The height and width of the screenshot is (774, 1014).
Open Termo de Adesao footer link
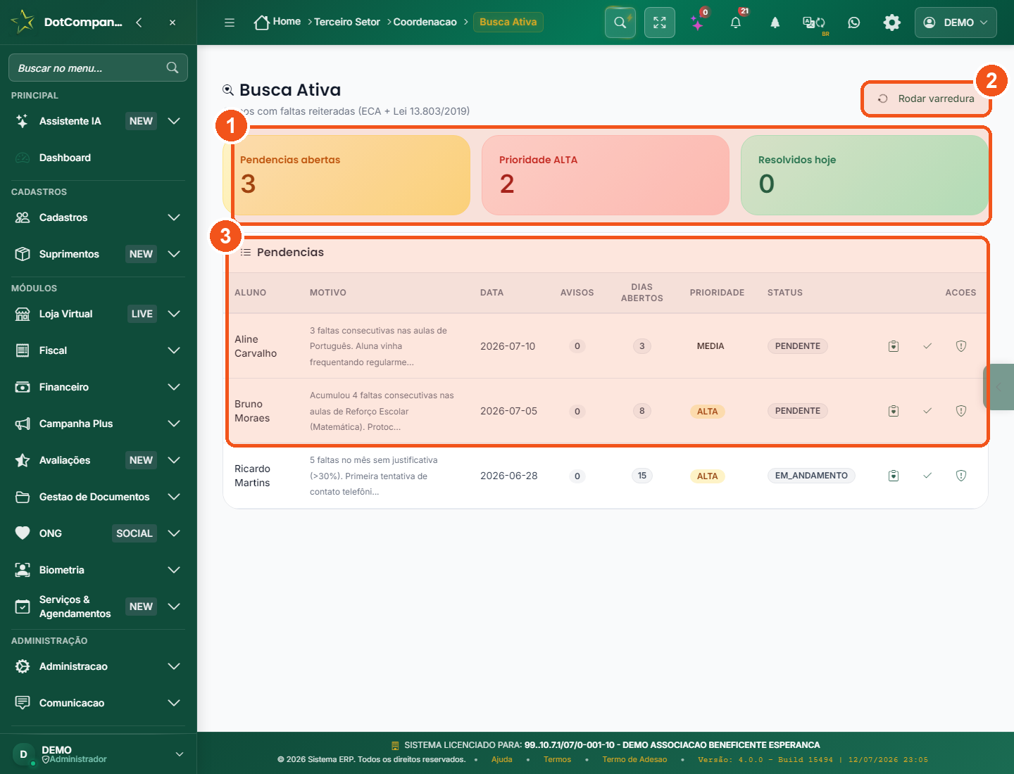(x=634, y=760)
